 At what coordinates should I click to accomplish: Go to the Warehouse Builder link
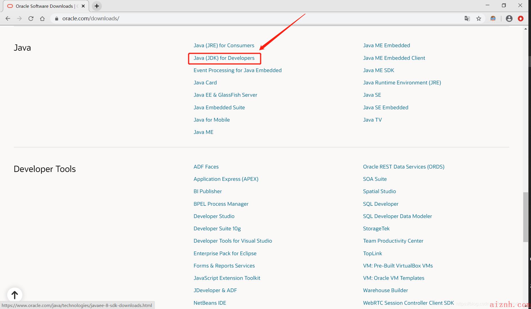tap(385, 290)
